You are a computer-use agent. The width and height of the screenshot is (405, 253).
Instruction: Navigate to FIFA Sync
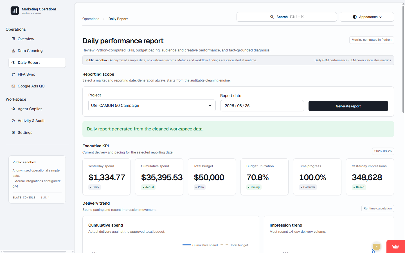pyautogui.click(x=37, y=74)
